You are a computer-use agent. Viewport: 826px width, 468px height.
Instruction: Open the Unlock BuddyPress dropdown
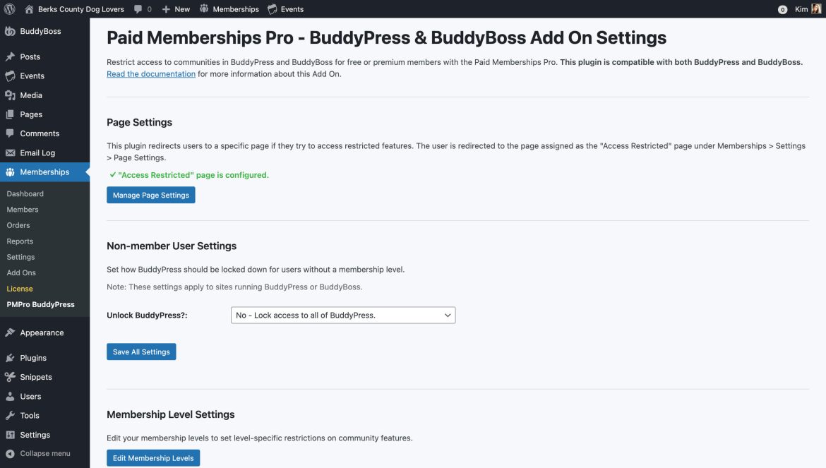click(342, 315)
